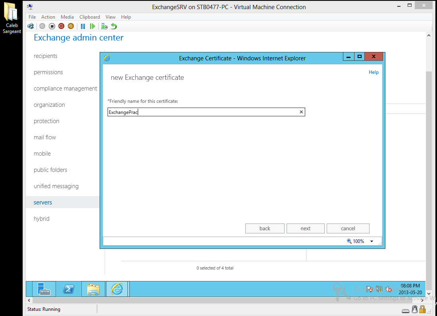This screenshot has width=437, height=316.
Task: Open Server Manager from the guest taskbar
Action: pos(44,289)
